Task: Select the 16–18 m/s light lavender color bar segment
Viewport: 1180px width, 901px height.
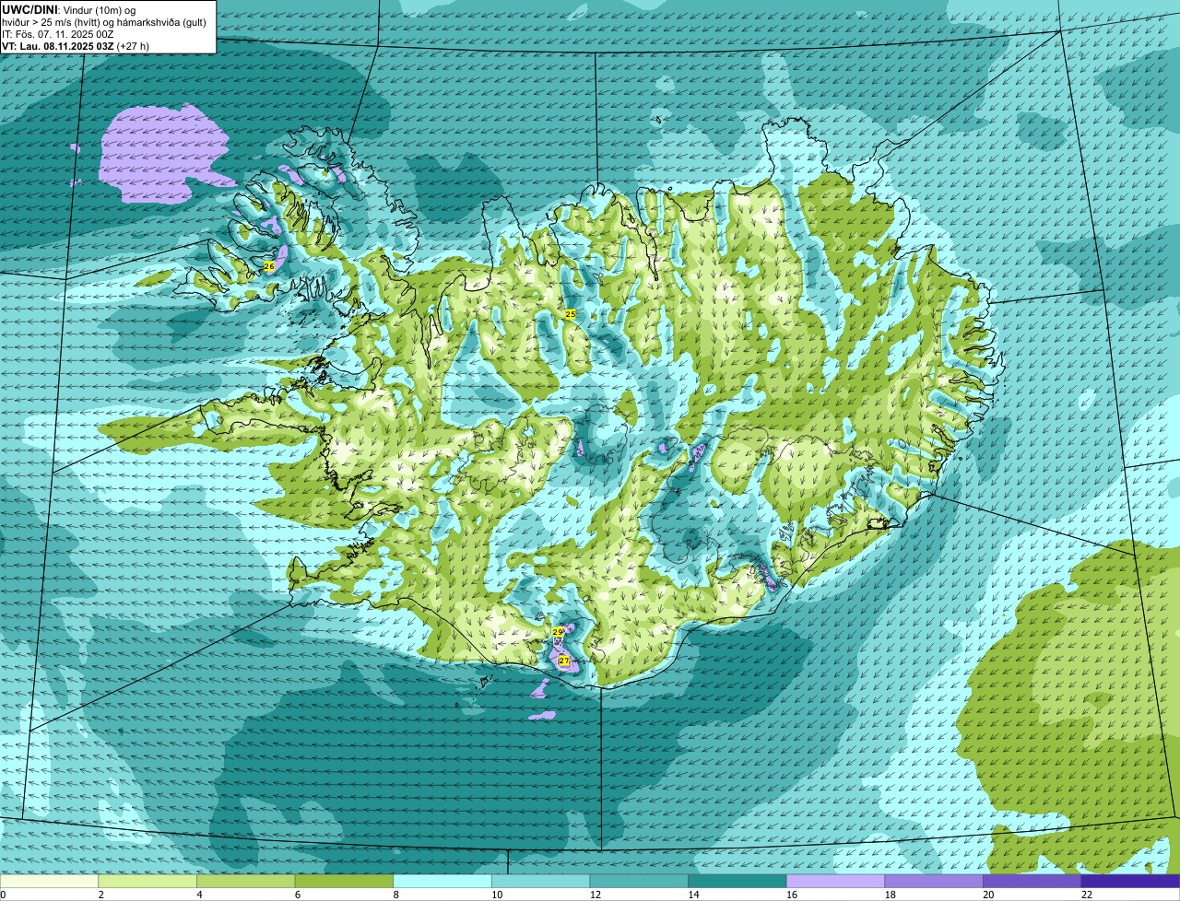Action: point(835,881)
